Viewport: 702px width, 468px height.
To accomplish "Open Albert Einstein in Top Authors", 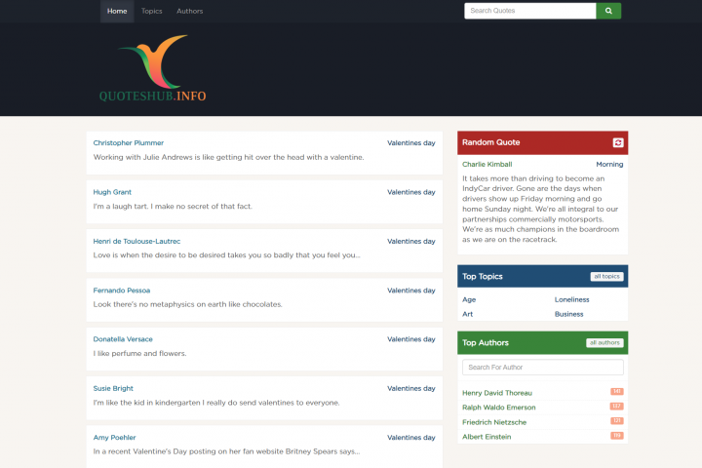I will tap(487, 437).
